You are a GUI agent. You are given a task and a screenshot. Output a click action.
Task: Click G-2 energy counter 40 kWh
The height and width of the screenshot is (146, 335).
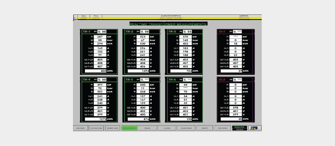pos(232,119)
